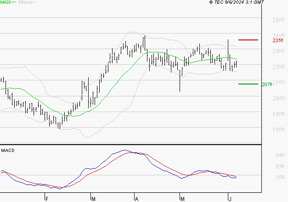This screenshot has width=288, height=202.
Task: Click the TEC 9/6/2024 copyright text
Action: click(237, 2)
